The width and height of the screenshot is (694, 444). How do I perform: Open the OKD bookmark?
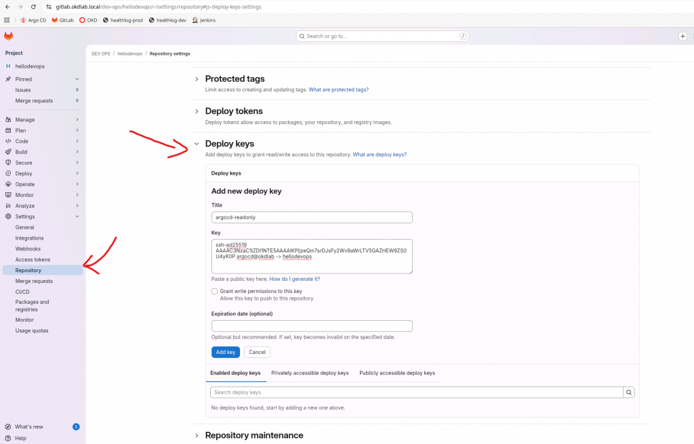click(x=88, y=20)
